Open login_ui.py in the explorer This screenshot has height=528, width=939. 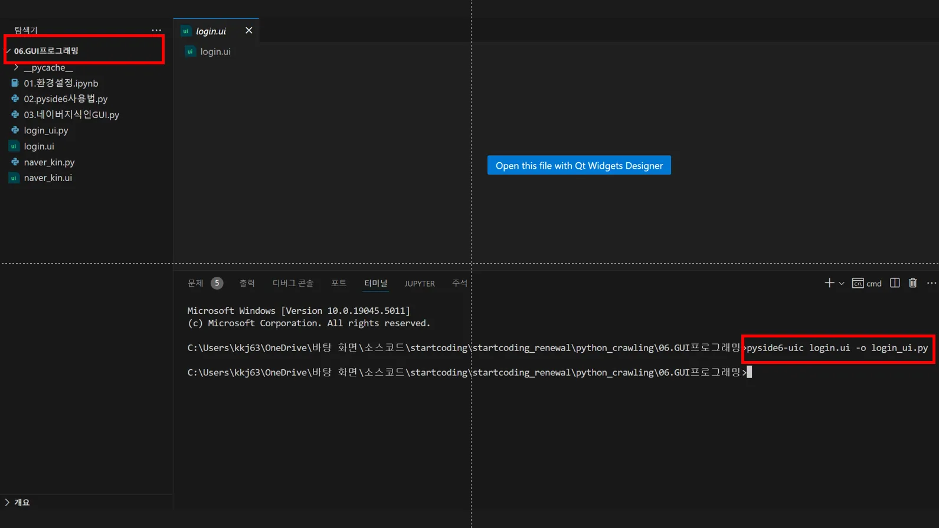click(46, 130)
